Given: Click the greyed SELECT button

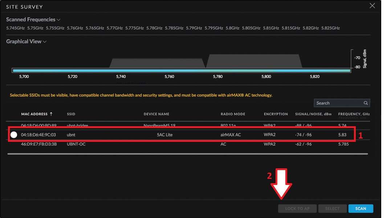Looking at the screenshot, I should click(332, 209).
